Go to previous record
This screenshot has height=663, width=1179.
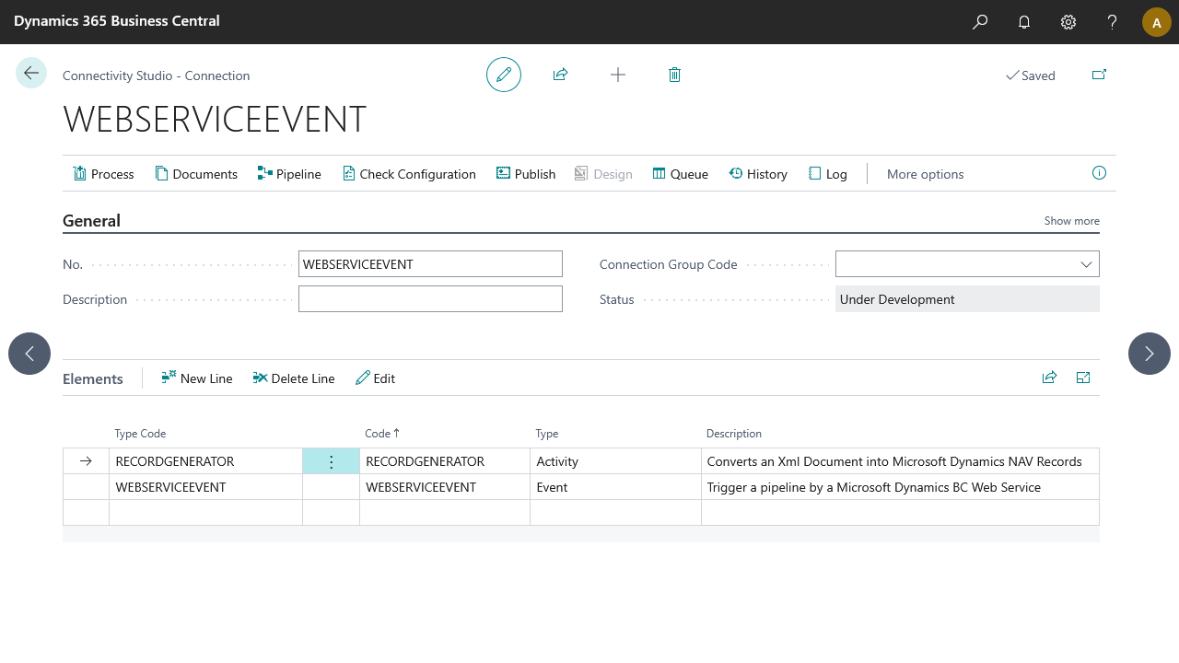coord(29,354)
